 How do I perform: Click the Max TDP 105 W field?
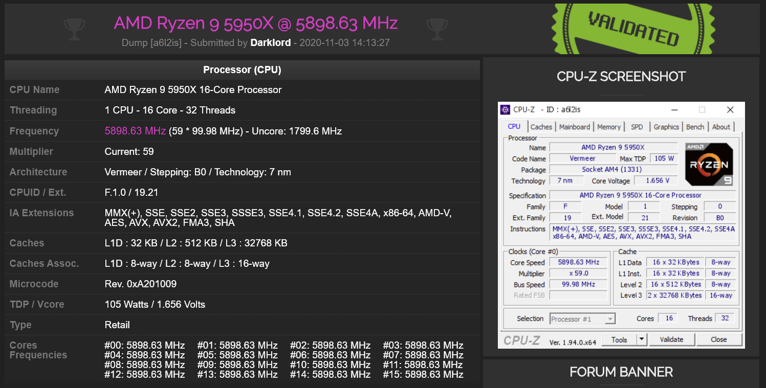pyautogui.click(x=664, y=158)
